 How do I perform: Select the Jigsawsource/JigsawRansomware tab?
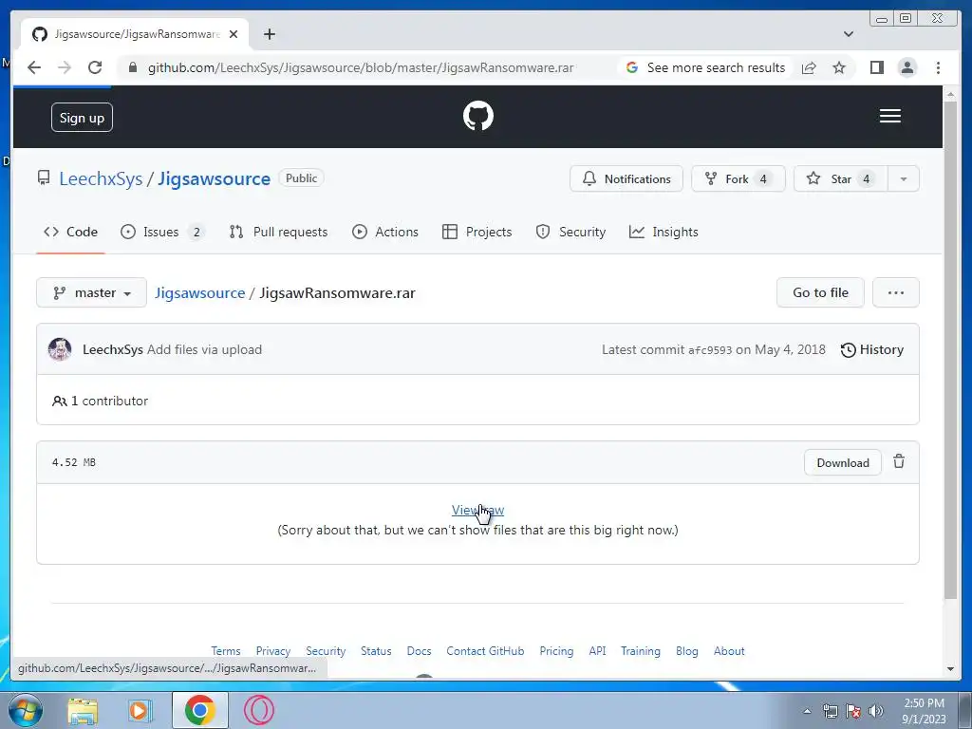tap(135, 34)
